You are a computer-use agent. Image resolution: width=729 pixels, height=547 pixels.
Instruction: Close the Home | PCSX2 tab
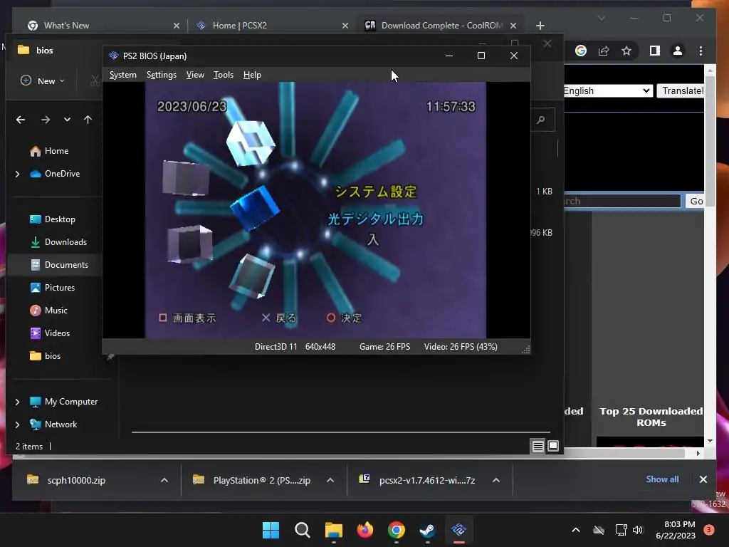pyautogui.click(x=345, y=26)
